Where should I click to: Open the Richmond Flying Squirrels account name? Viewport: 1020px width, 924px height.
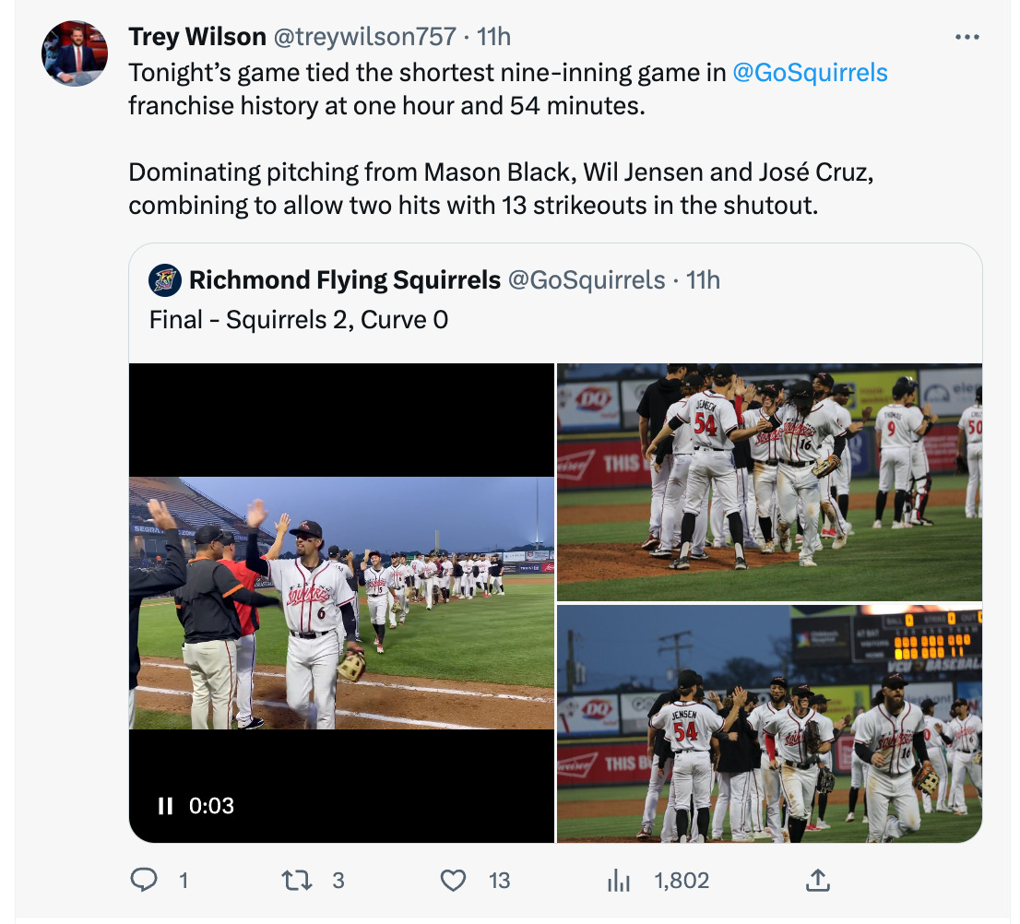click(x=345, y=280)
